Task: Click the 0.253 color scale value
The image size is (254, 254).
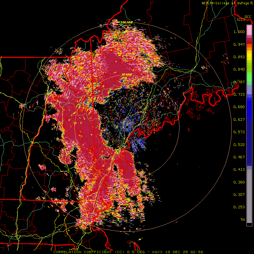Action: point(239,207)
